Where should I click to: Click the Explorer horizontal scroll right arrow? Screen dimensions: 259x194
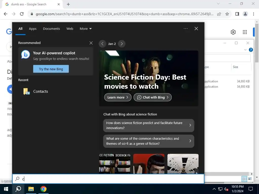coord(252,174)
